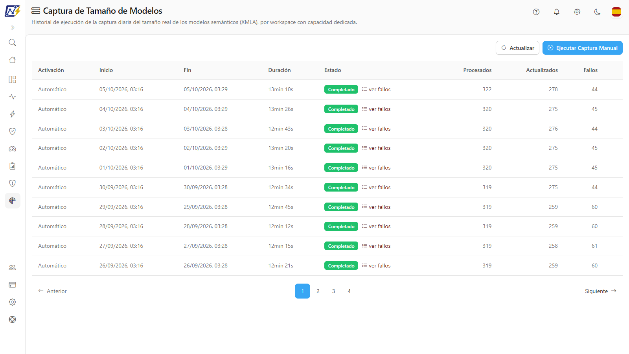Select the active fingerprint icon in sidebar

click(13, 201)
